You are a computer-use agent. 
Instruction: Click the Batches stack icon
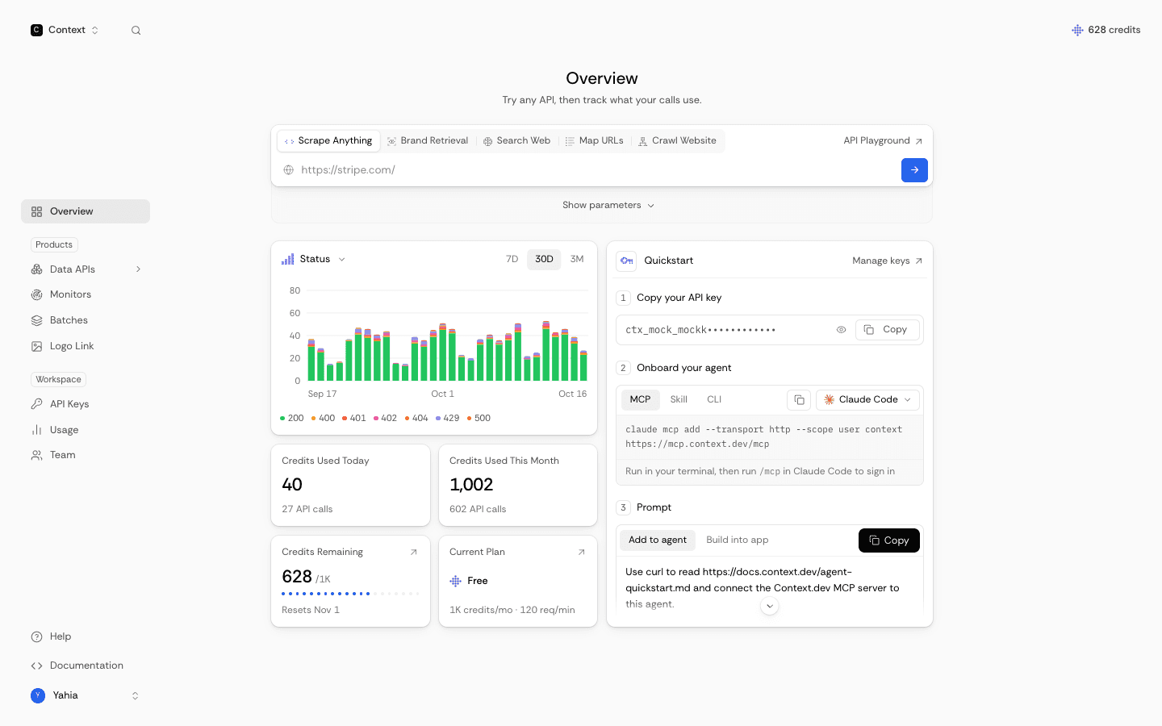(36, 320)
